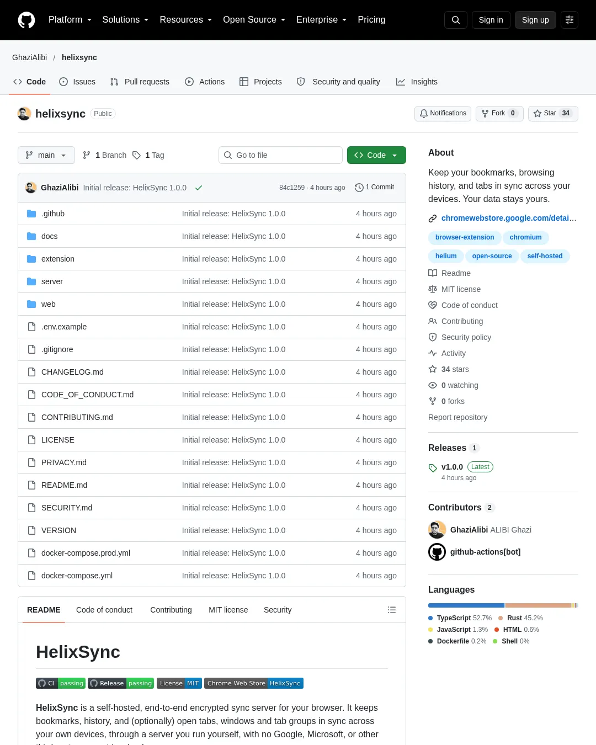This screenshot has width=596, height=745.
Task: Click Report repository link
Action: pos(457,417)
